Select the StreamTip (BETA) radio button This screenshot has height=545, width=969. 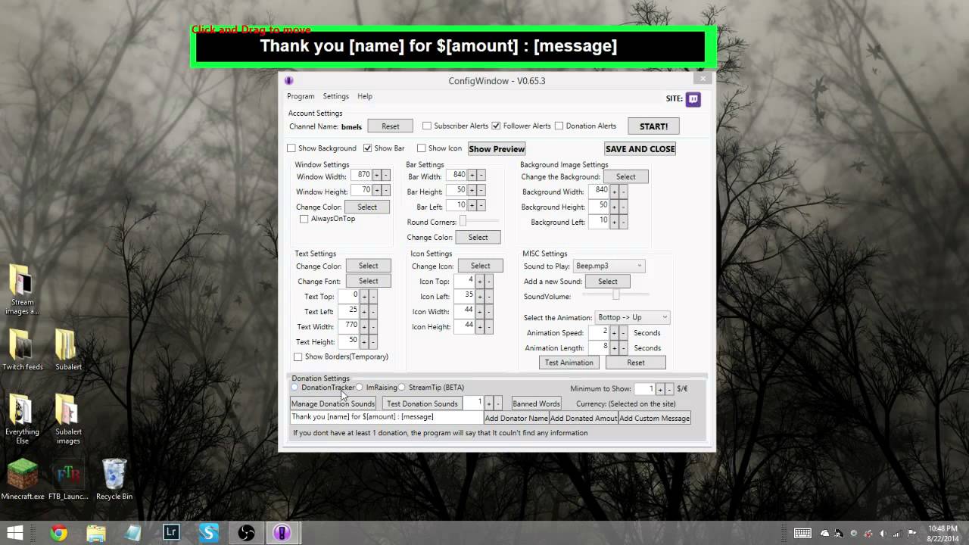(x=402, y=388)
